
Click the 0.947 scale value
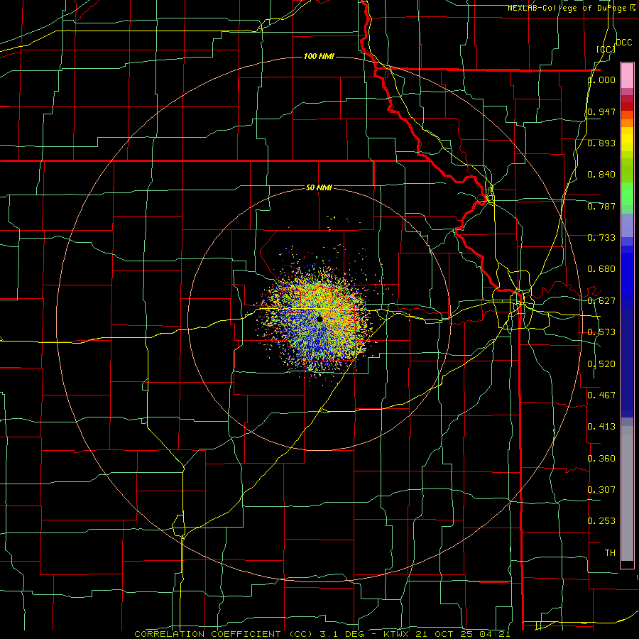click(x=601, y=111)
